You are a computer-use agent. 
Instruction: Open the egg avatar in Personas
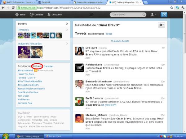point(52,36)
